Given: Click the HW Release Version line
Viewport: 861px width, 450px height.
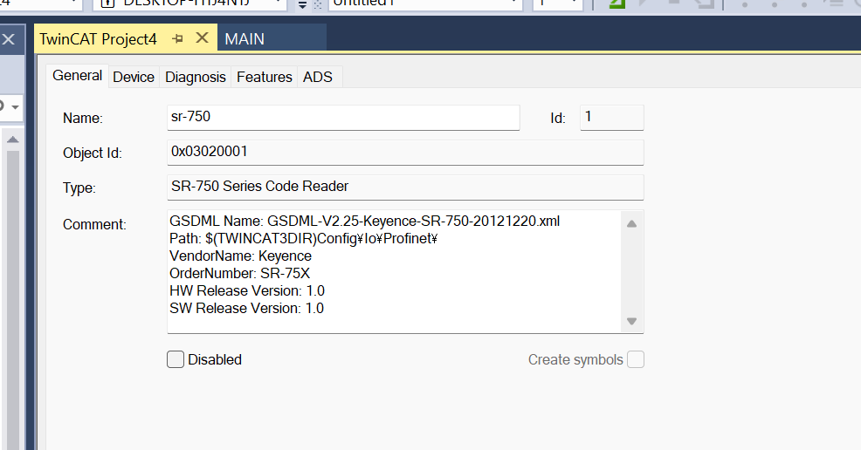Looking at the screenshot, I should pos(246,290).
